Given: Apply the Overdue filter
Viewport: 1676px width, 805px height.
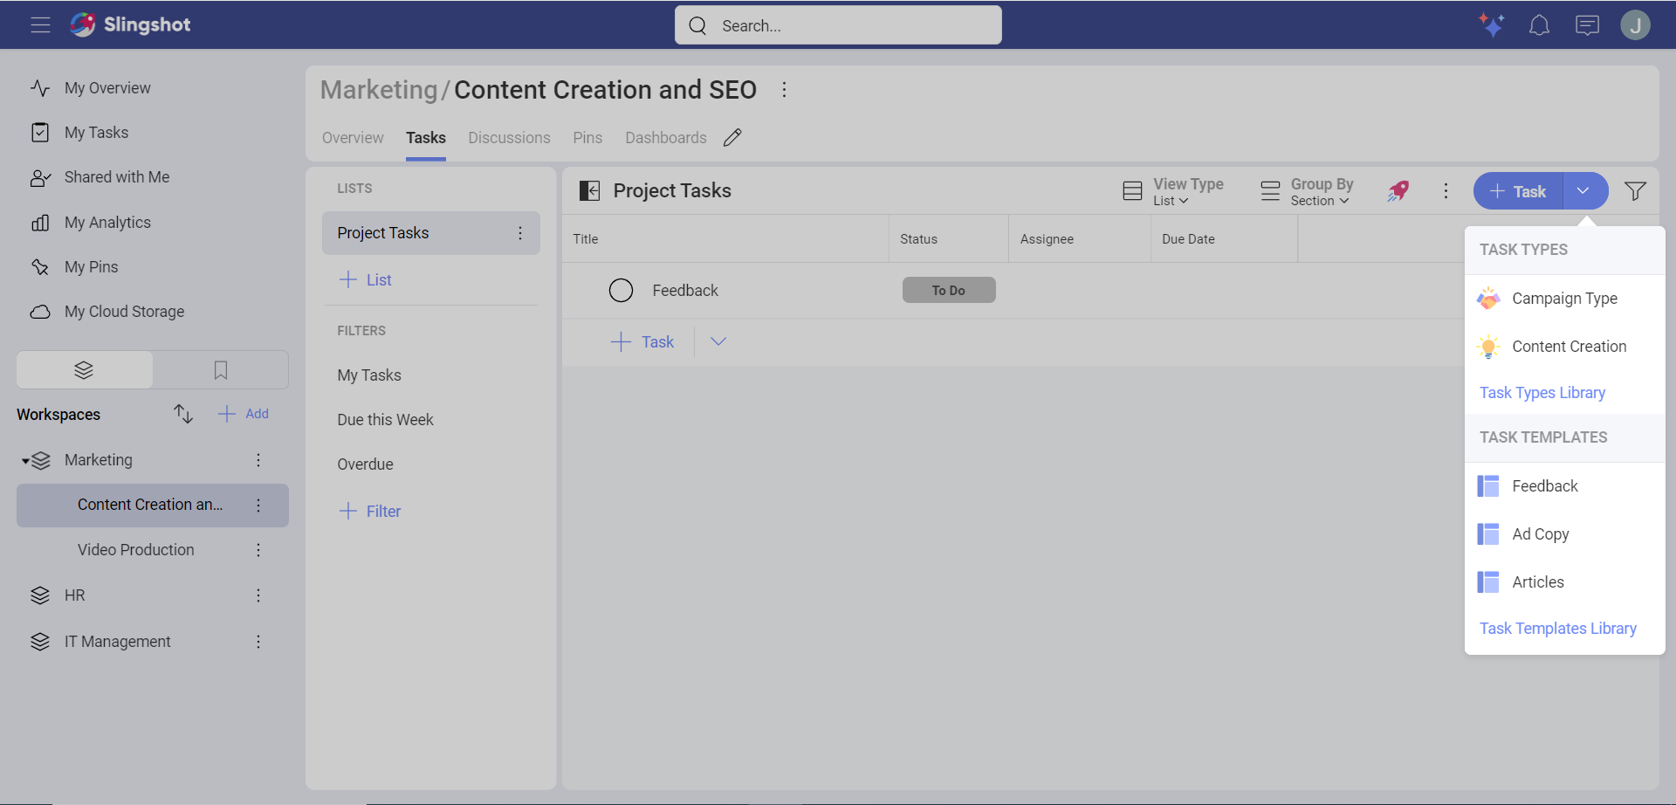Looking at the screenshot, I should [x=365, y=464].
